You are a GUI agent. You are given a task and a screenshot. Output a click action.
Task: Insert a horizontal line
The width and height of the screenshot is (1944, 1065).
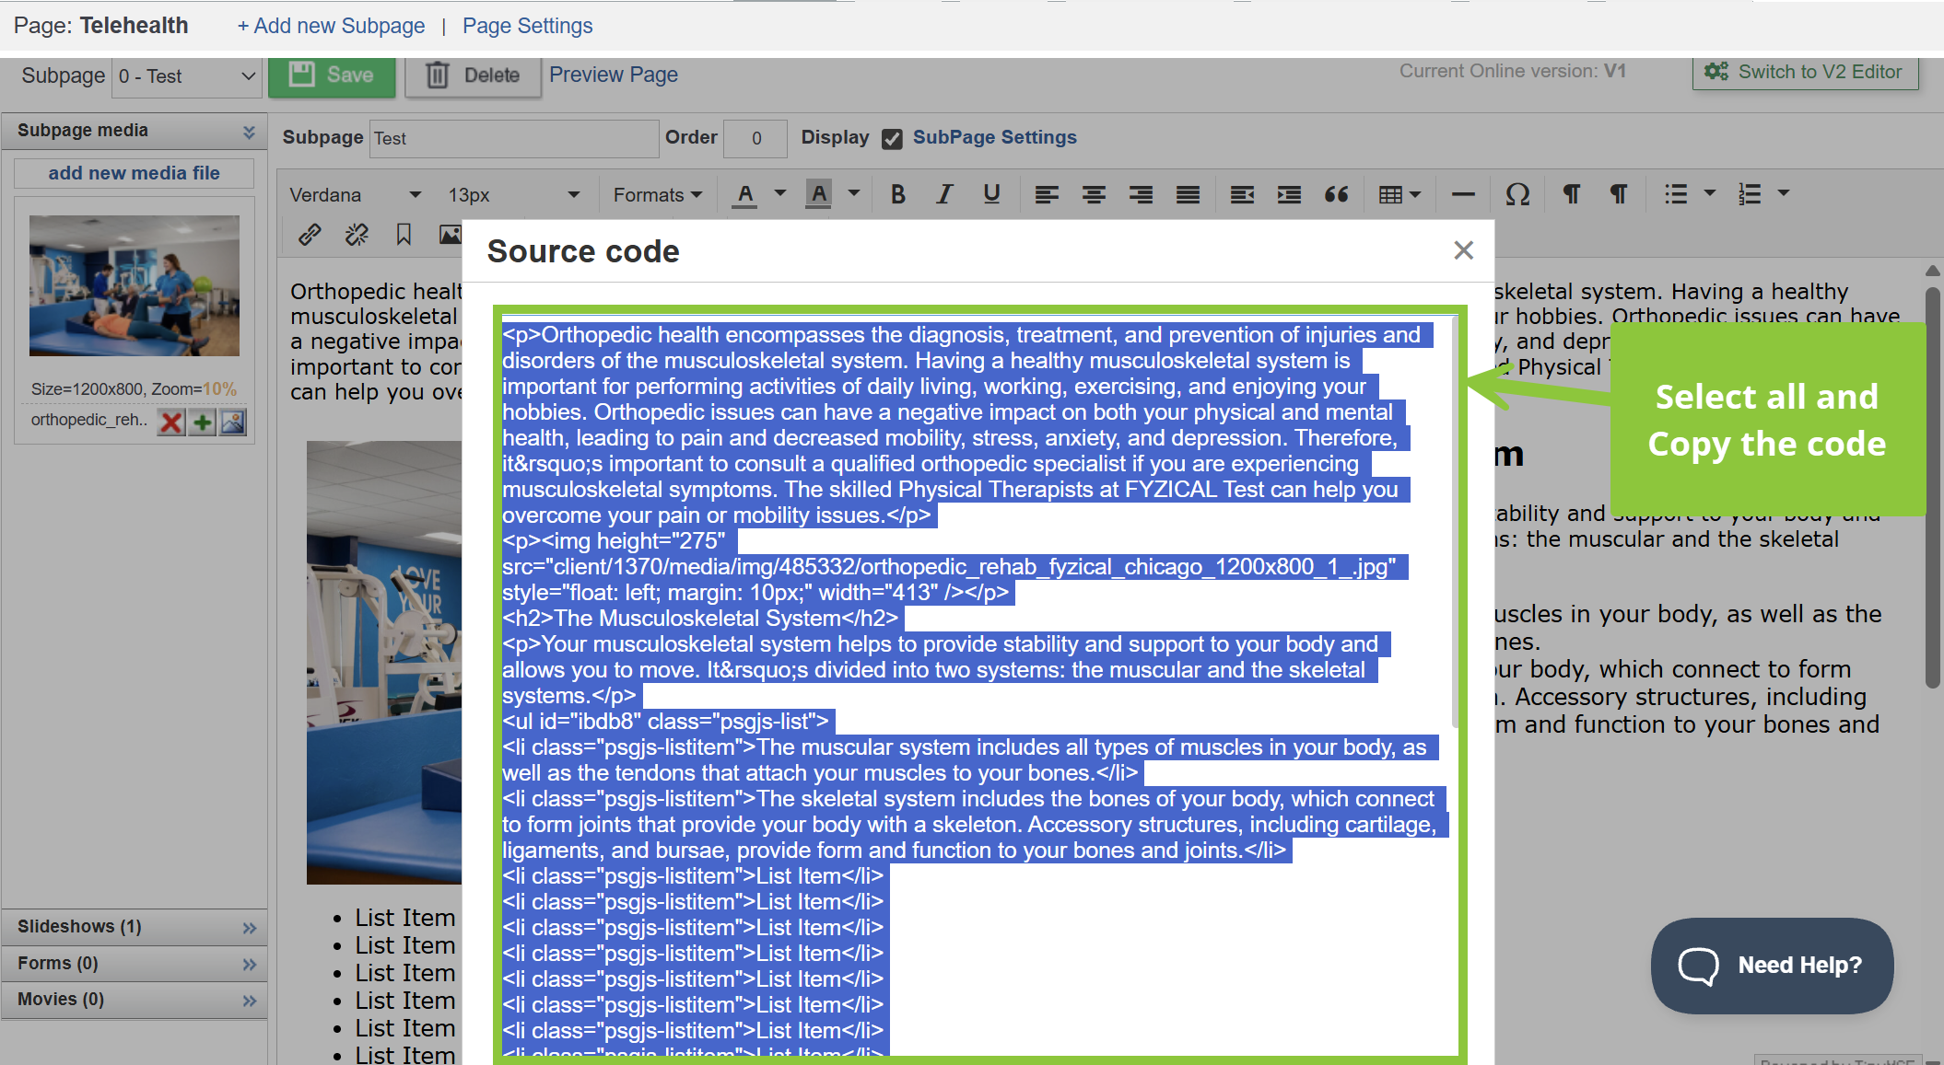coord(1463,194)
